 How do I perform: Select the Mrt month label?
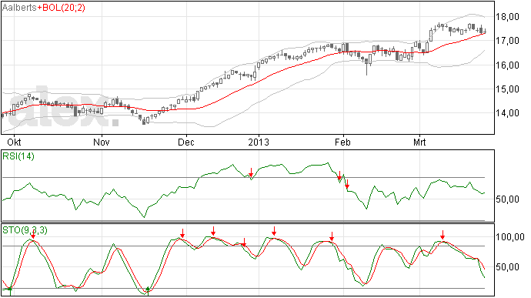point(419,142)
